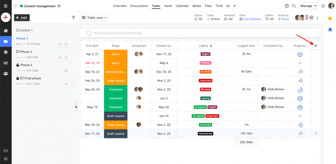Switch to the Notes tab
This screenshot has width=336, height=164.
[197, 6]
